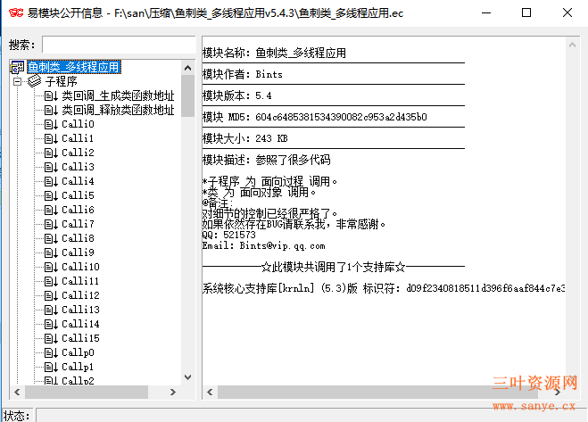Click the 鱼刺类_多线程应用 root module icon
This screenshot has width=588, height=422.
tap(17, 68)
